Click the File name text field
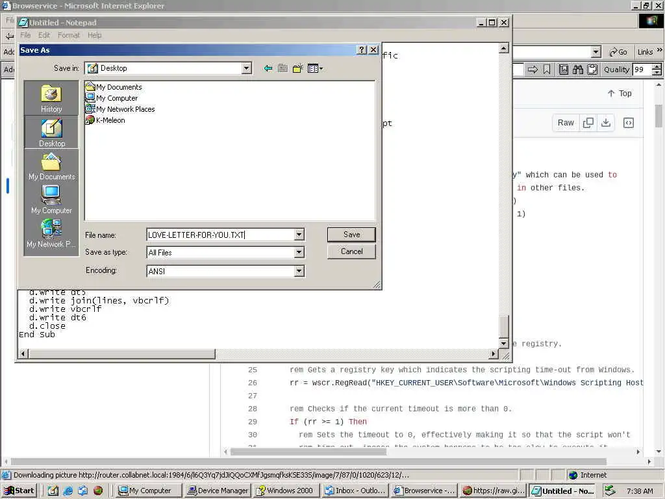The width and height of the screenshot is (665, 499). [221, 235]
